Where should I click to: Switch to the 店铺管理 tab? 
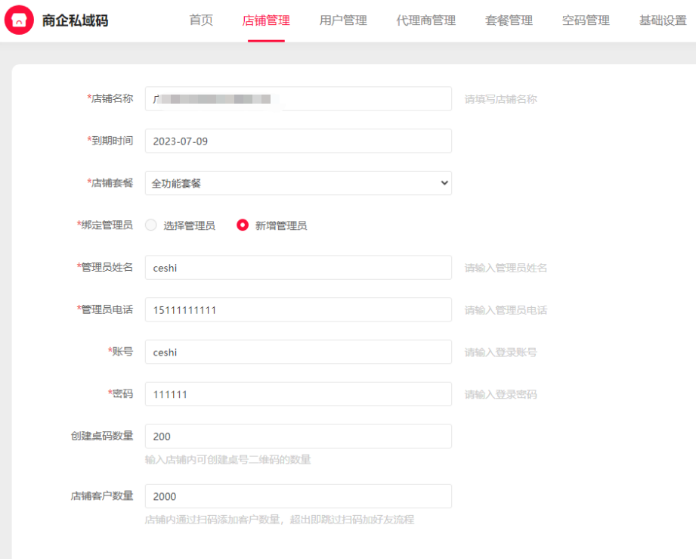266,20
